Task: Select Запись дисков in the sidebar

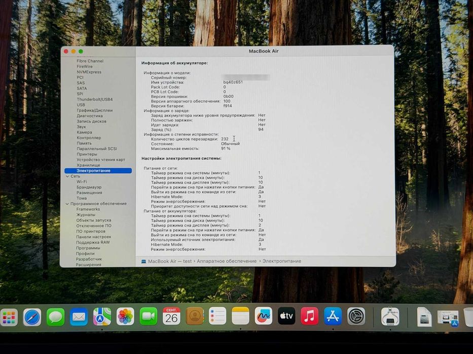Action: pyautogui.click(x=91, y=121)
